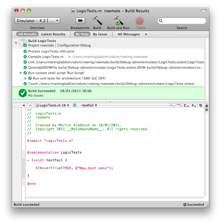Toggle view to By Issue
Viewport: 221px width, 224px height.
click(x=100, y=34)
